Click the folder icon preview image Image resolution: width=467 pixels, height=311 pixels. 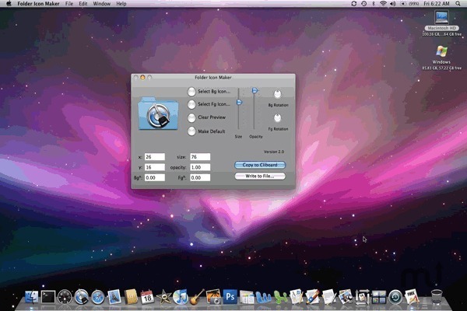[158, 114]
